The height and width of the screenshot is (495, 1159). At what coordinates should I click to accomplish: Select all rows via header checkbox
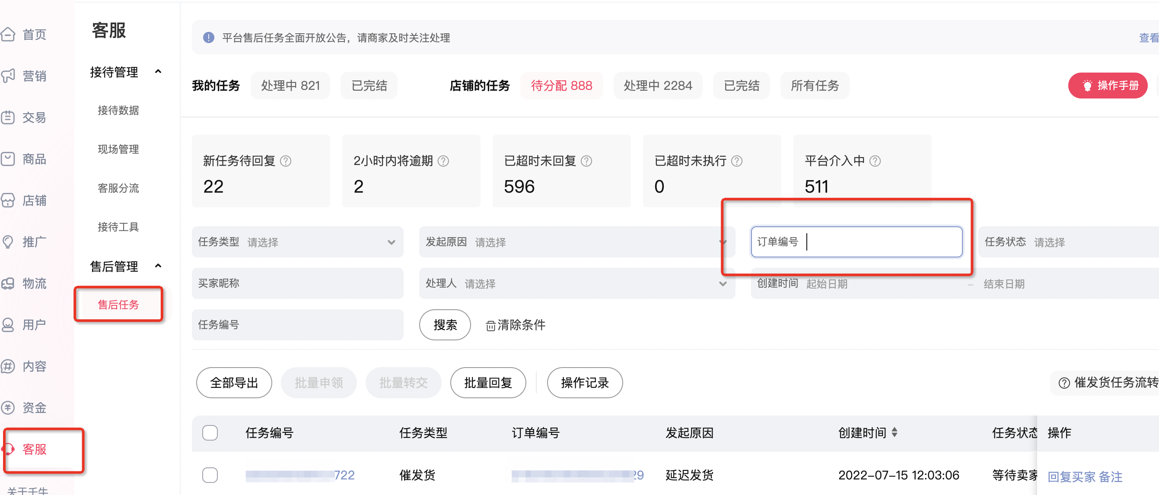pos(210,432)
